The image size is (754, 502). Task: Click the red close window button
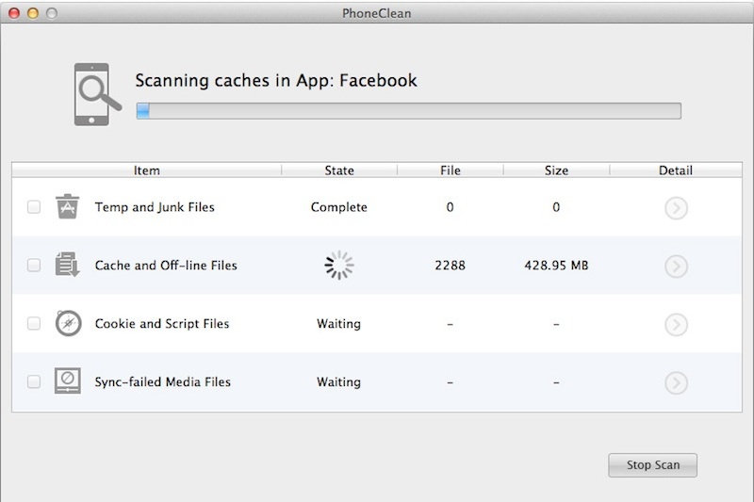point(14,13)
